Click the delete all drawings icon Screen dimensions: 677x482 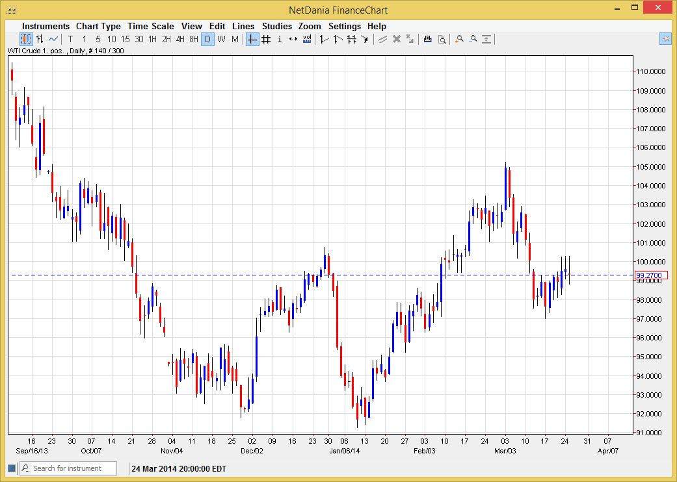click(x=410, y=40)
